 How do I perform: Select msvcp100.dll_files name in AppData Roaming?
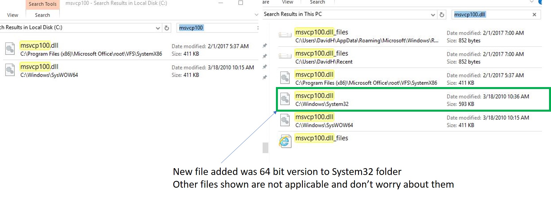(322, 32)
